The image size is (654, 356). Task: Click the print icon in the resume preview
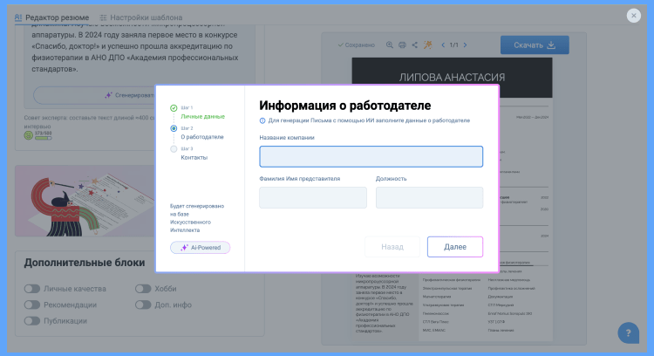click(402, 44)
